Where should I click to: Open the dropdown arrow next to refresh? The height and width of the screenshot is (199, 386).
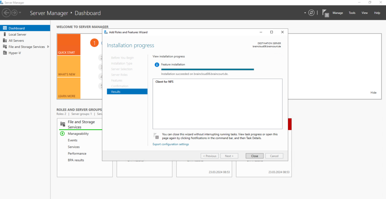click(x=305, y=13)
